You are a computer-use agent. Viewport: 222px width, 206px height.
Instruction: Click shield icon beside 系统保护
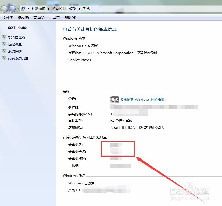(4, 51)
